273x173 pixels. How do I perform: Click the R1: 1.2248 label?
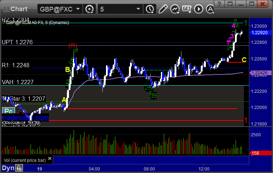15,65
